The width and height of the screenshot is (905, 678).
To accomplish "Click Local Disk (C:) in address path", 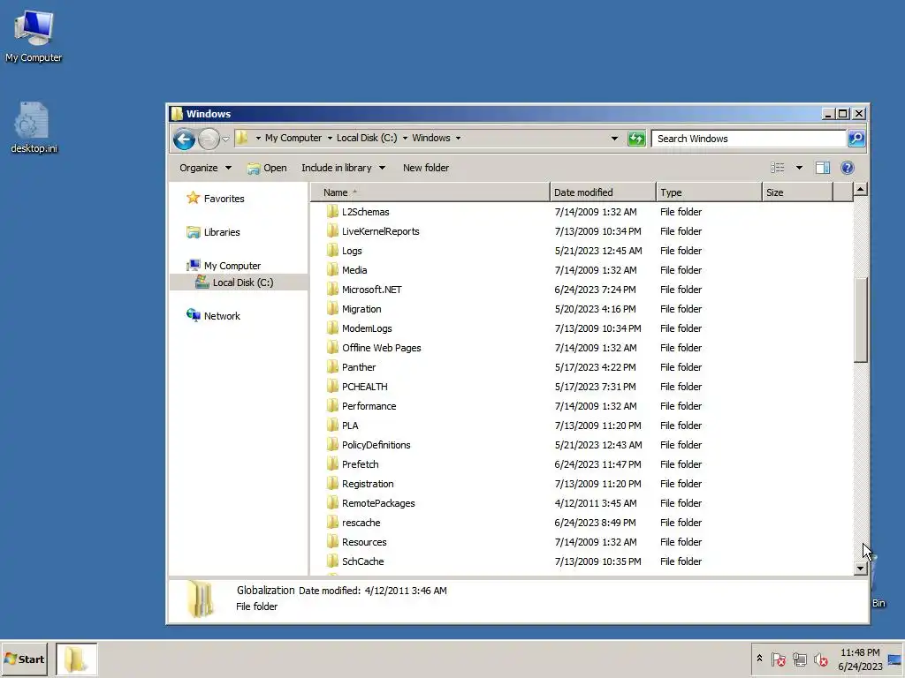I will coord(367,139).
